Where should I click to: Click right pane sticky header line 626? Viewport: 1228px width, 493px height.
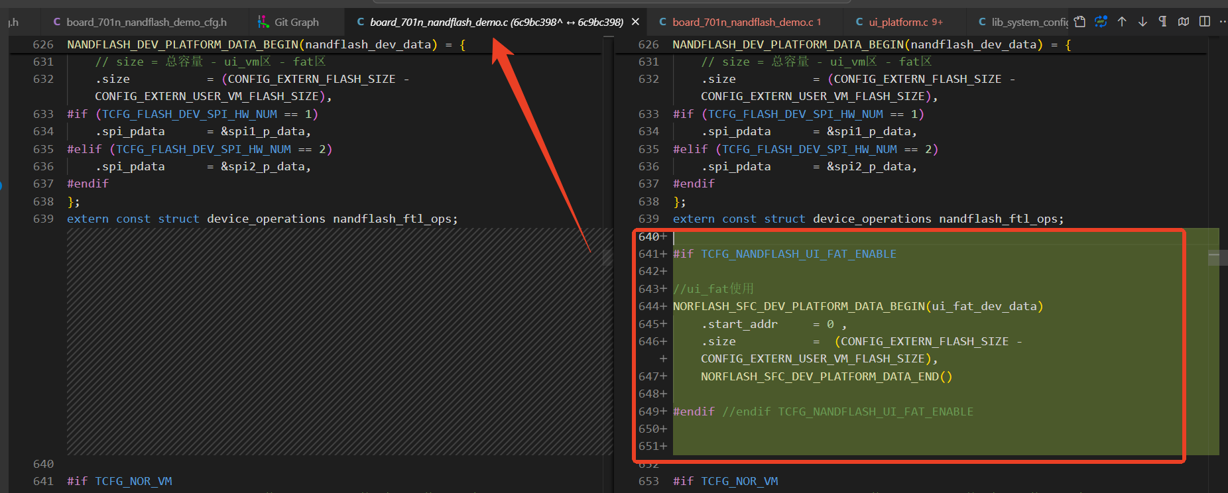(871, 44)
